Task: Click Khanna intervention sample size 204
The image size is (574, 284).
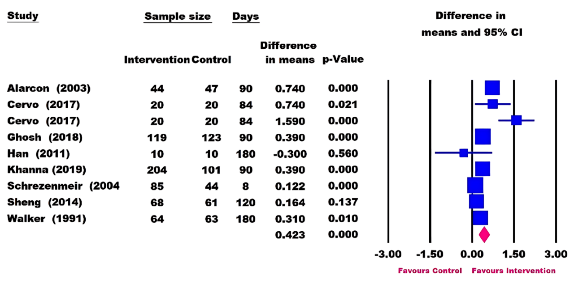Action: pyautogui.click(x=157, y=170)
